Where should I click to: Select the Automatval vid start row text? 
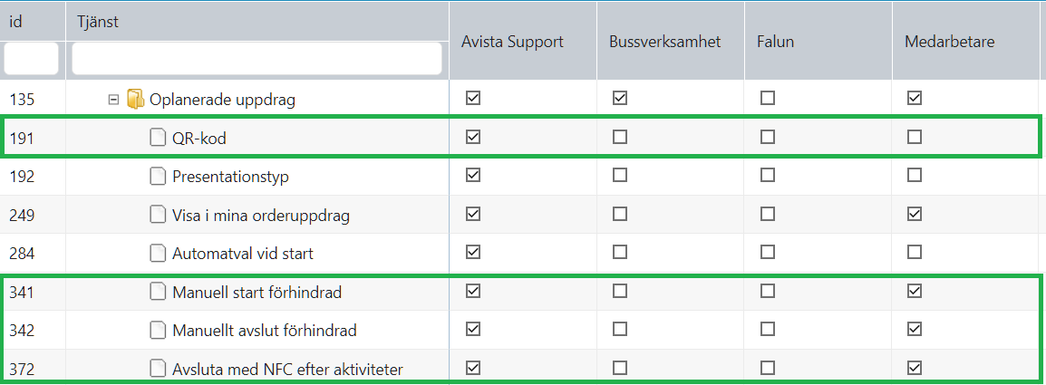coord(243,254)
